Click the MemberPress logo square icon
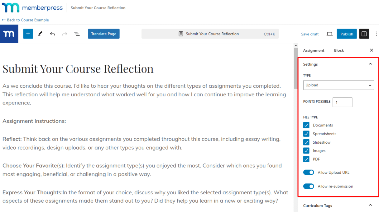This screenshot has height=212, width=379. point(9,34)
